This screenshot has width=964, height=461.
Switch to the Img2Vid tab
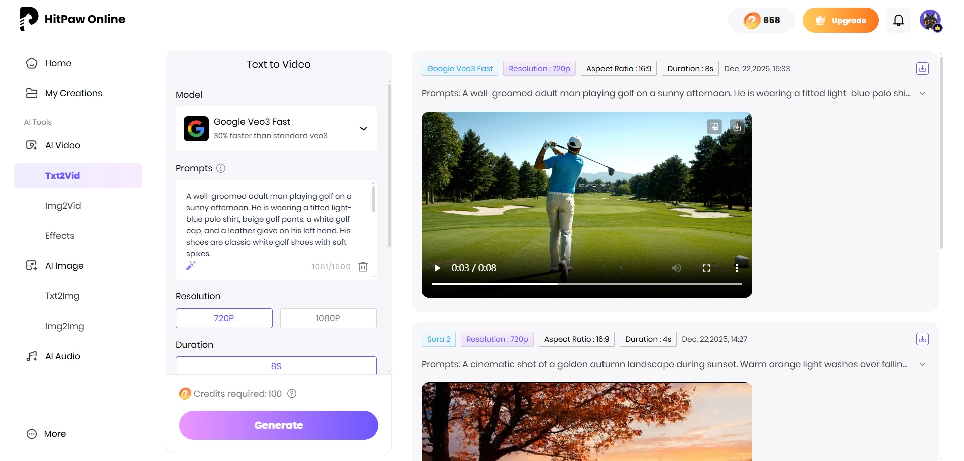63,206
